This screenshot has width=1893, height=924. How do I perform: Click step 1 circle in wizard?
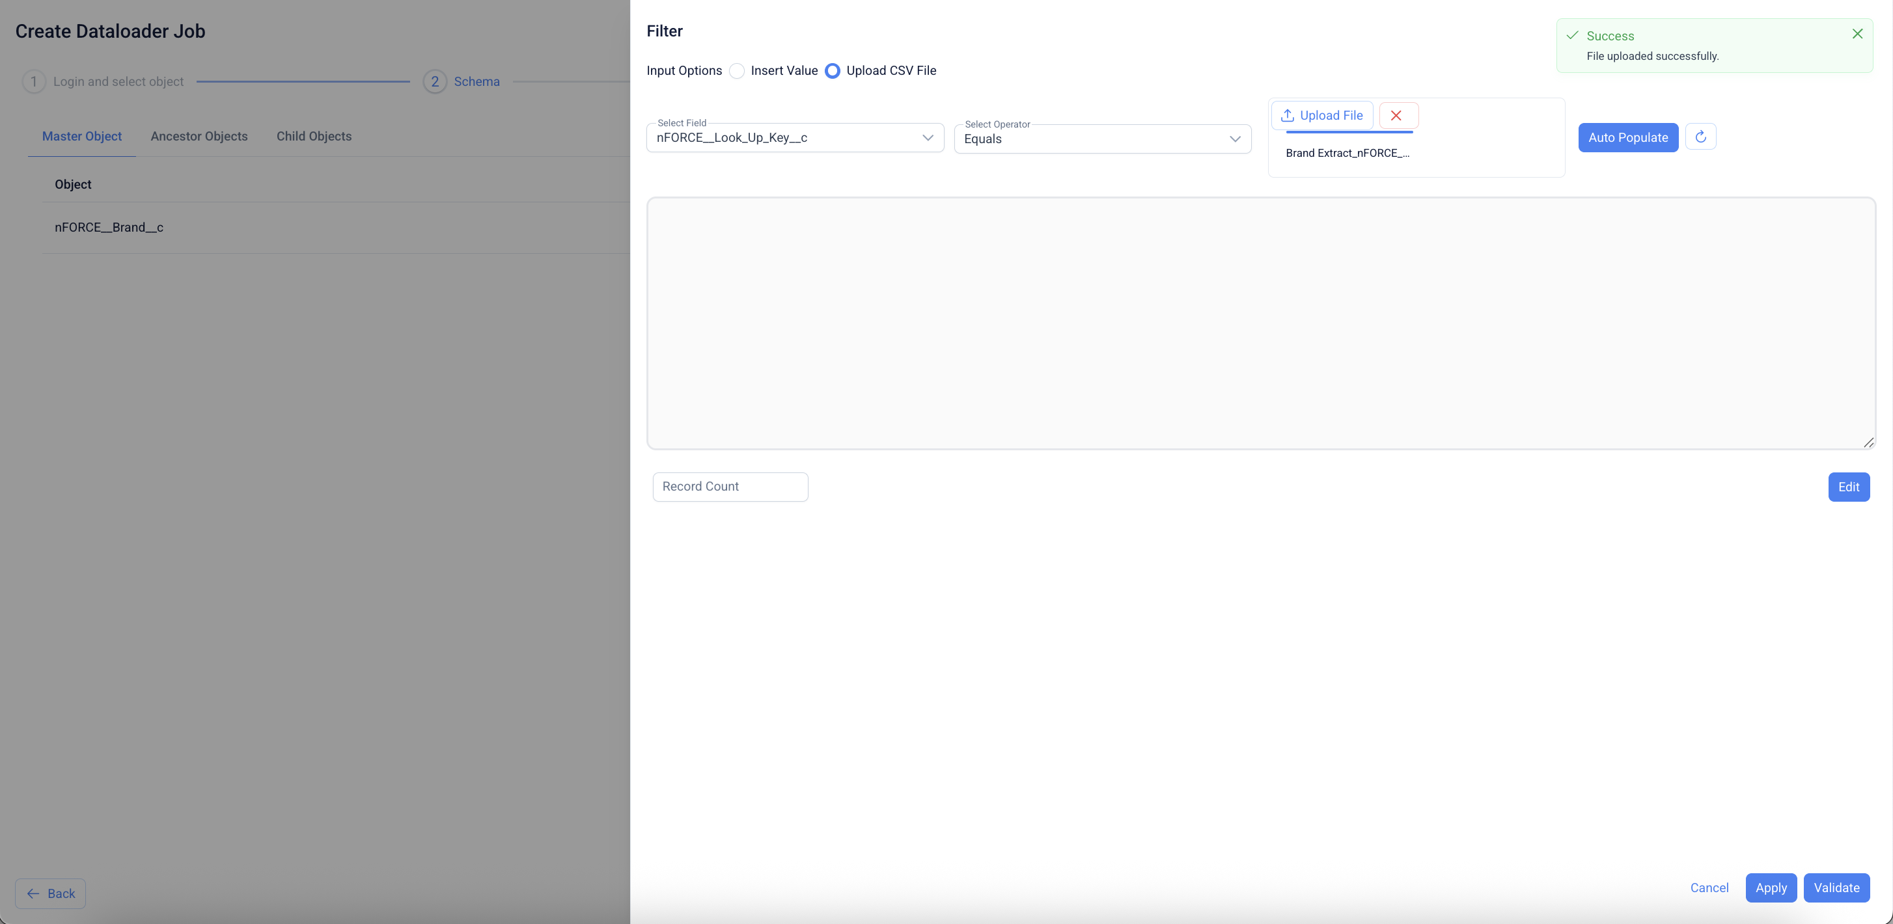click(34, 81)
